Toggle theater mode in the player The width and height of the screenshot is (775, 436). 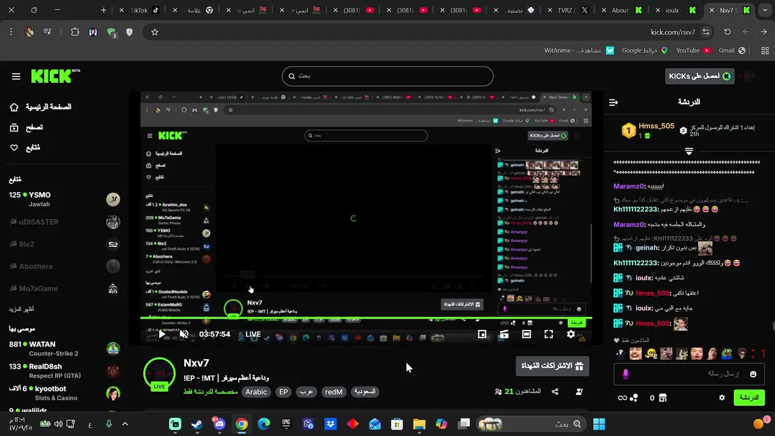tap(526, 334)
